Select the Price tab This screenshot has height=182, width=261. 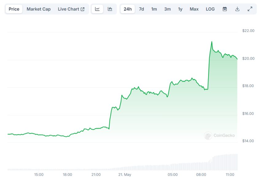14,9
